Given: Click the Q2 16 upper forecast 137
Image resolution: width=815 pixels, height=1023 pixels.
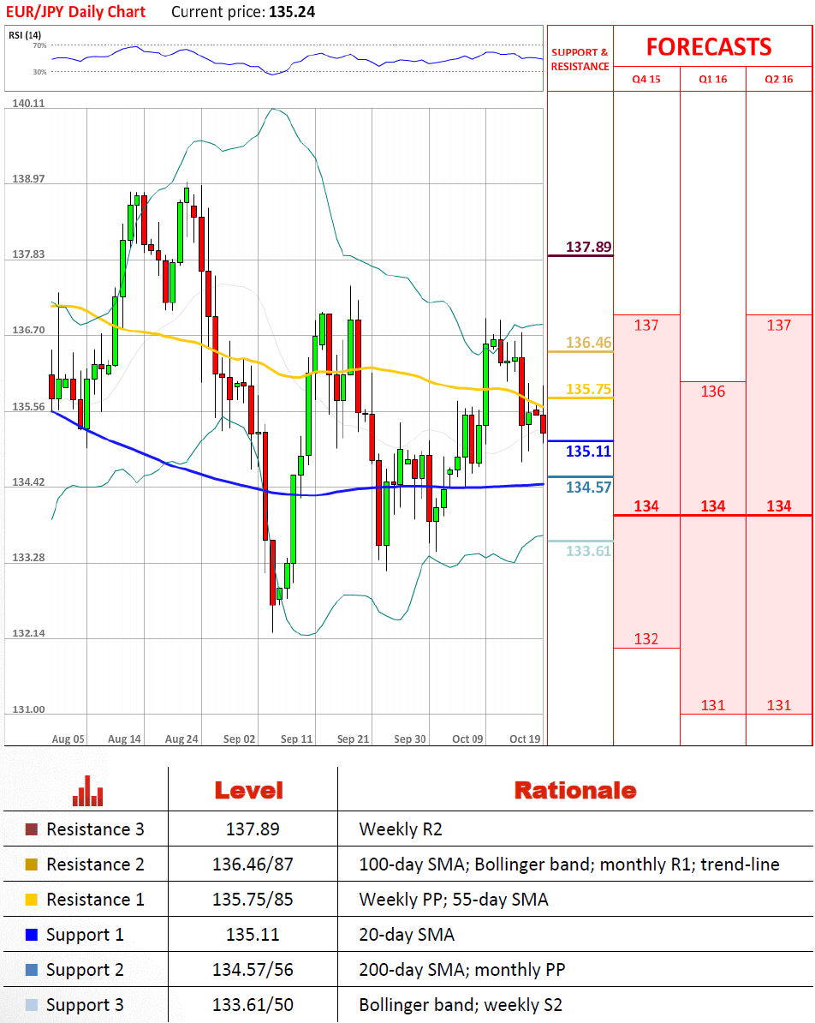Looking at the screenshot, I should tap(779, 326).
